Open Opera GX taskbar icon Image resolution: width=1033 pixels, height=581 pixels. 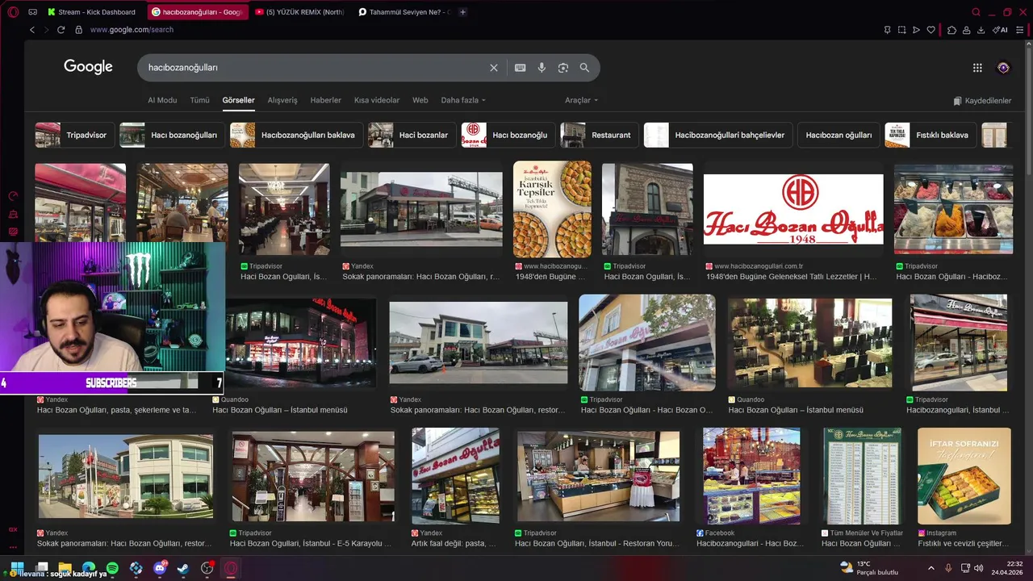point(231,568)
